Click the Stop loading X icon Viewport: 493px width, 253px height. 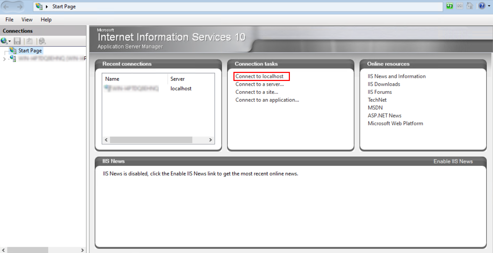[460, 6]
